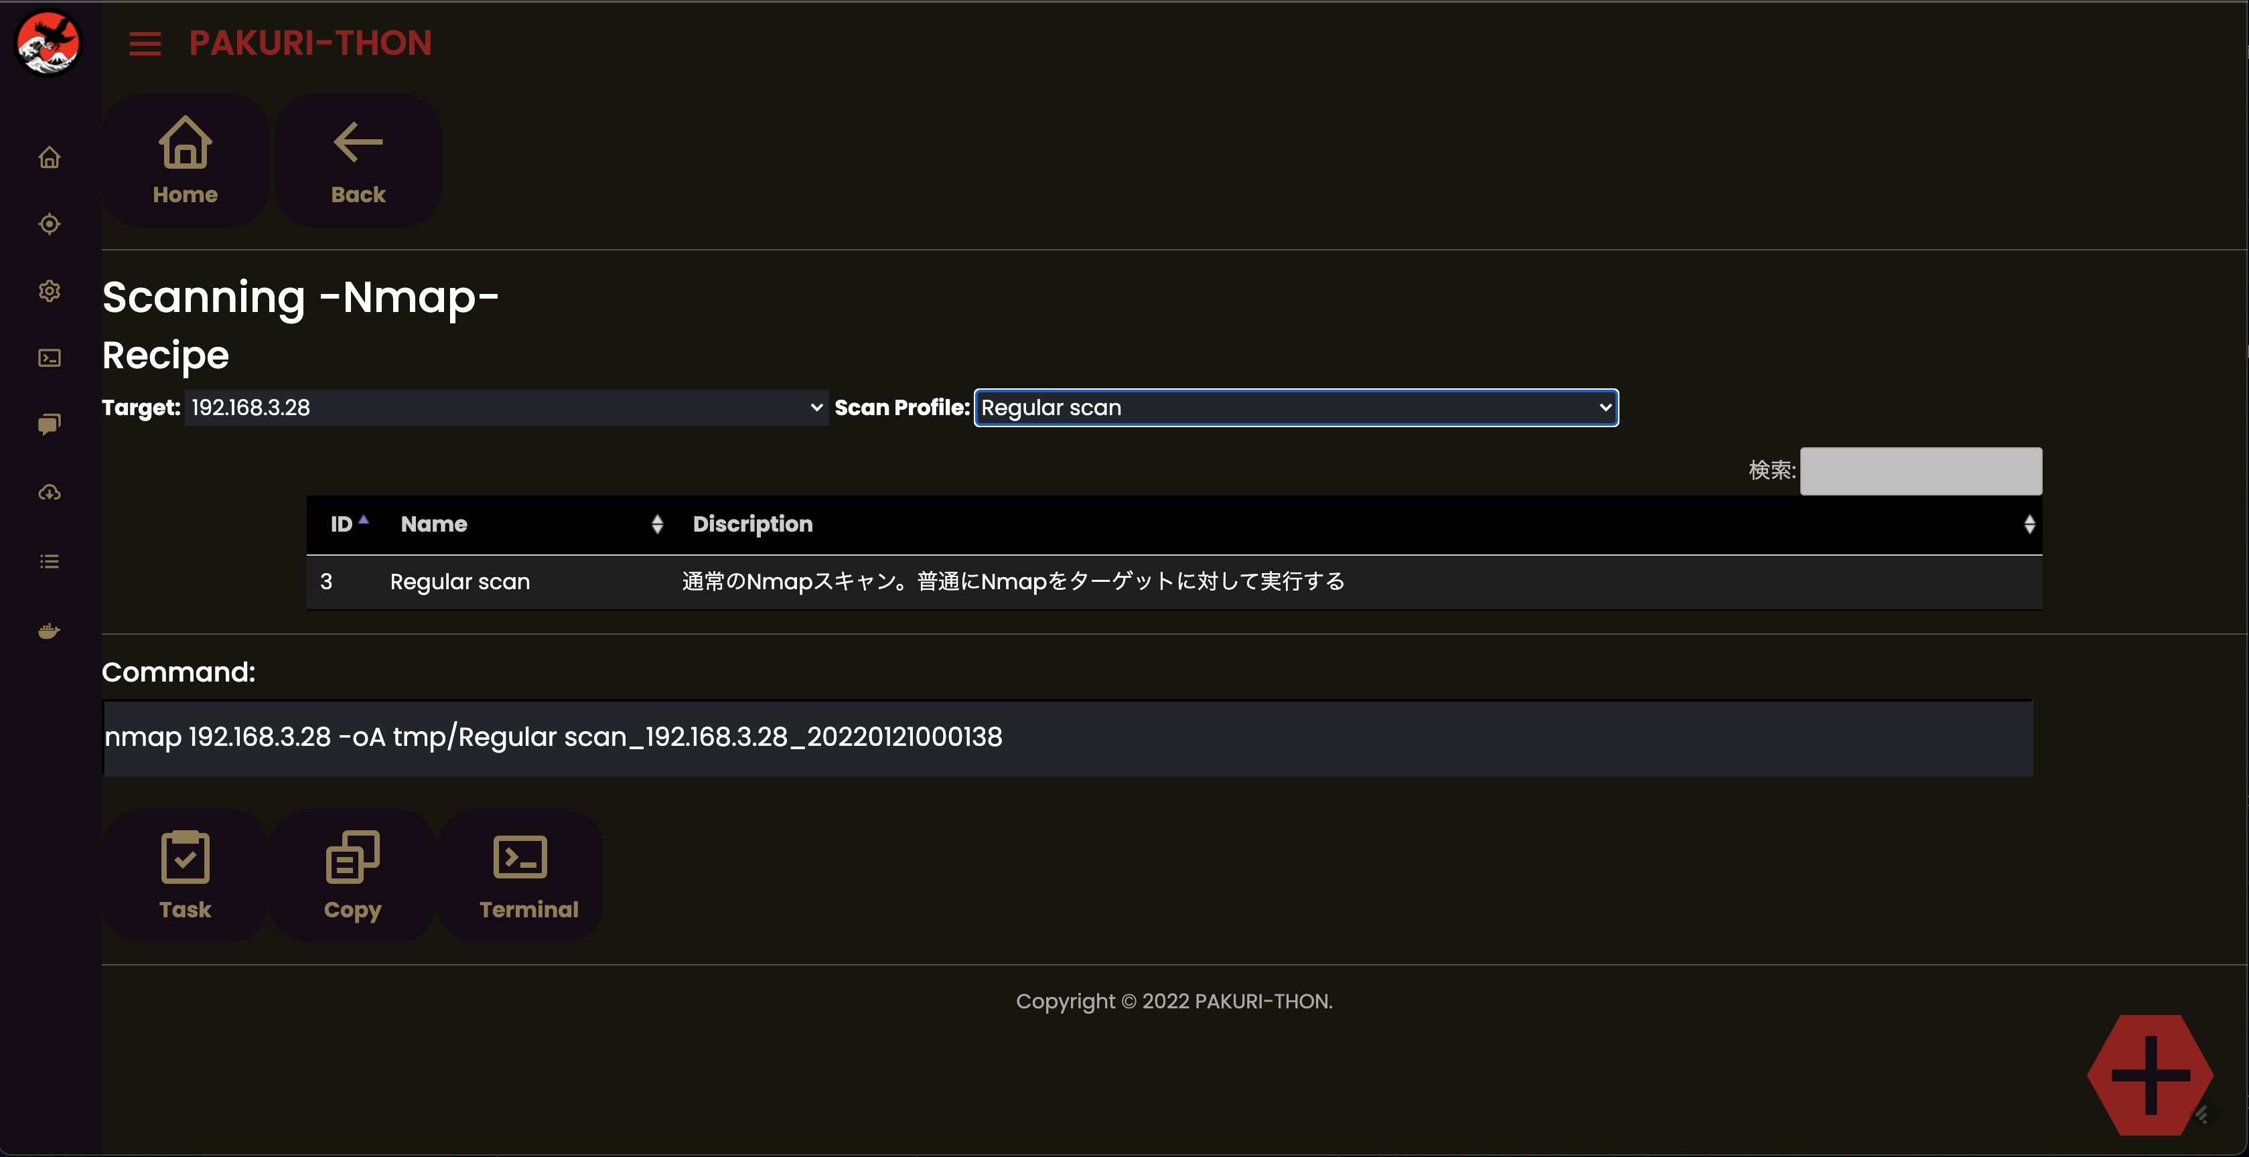Viewport: 2249px width, 1157px height.
Task: Expand the Scan Profile dropdown
Action: (1295, 408)
